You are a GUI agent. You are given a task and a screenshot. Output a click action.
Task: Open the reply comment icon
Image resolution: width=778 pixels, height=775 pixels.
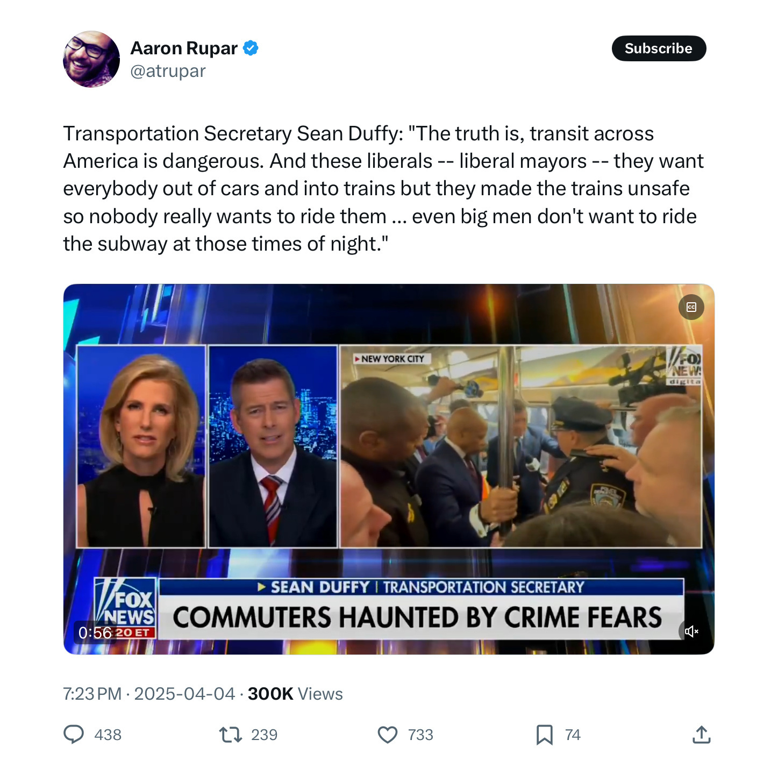pos(74,734)
